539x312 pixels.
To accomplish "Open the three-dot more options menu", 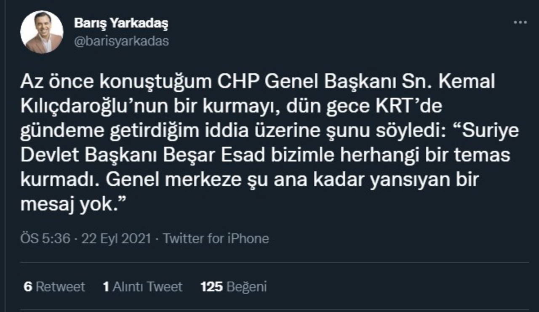I will click(x=520, y=22).
